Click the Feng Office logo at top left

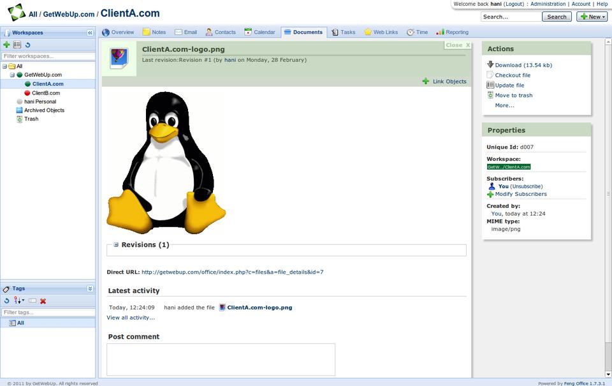[17, 13]
